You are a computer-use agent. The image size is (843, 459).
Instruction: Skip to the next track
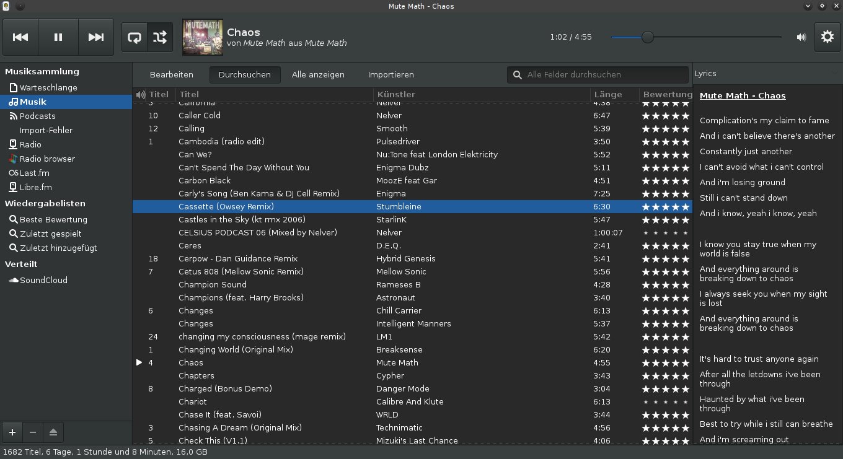(x=96, y=37)
